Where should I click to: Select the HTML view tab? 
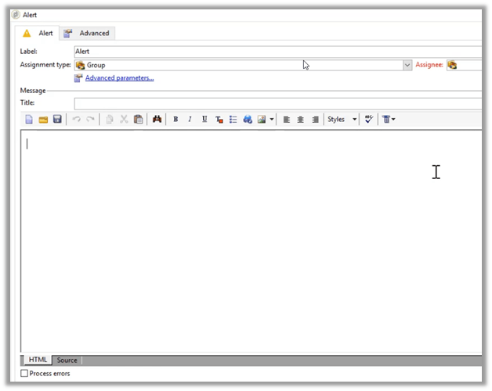click(x=38, y=360)
